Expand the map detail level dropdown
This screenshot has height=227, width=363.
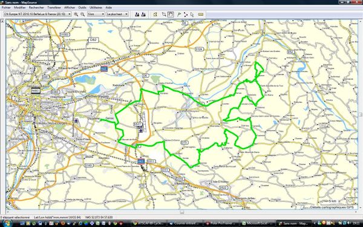pyautogui.click(x=117, y=14)
